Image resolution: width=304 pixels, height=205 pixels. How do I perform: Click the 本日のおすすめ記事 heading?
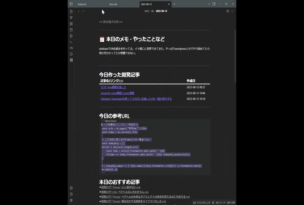pos(119,182)
